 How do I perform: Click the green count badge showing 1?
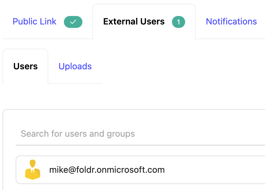pyautogui.click(x=179, y=22)
